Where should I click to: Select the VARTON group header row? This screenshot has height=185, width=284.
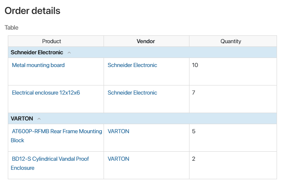(x=142, y=119)
